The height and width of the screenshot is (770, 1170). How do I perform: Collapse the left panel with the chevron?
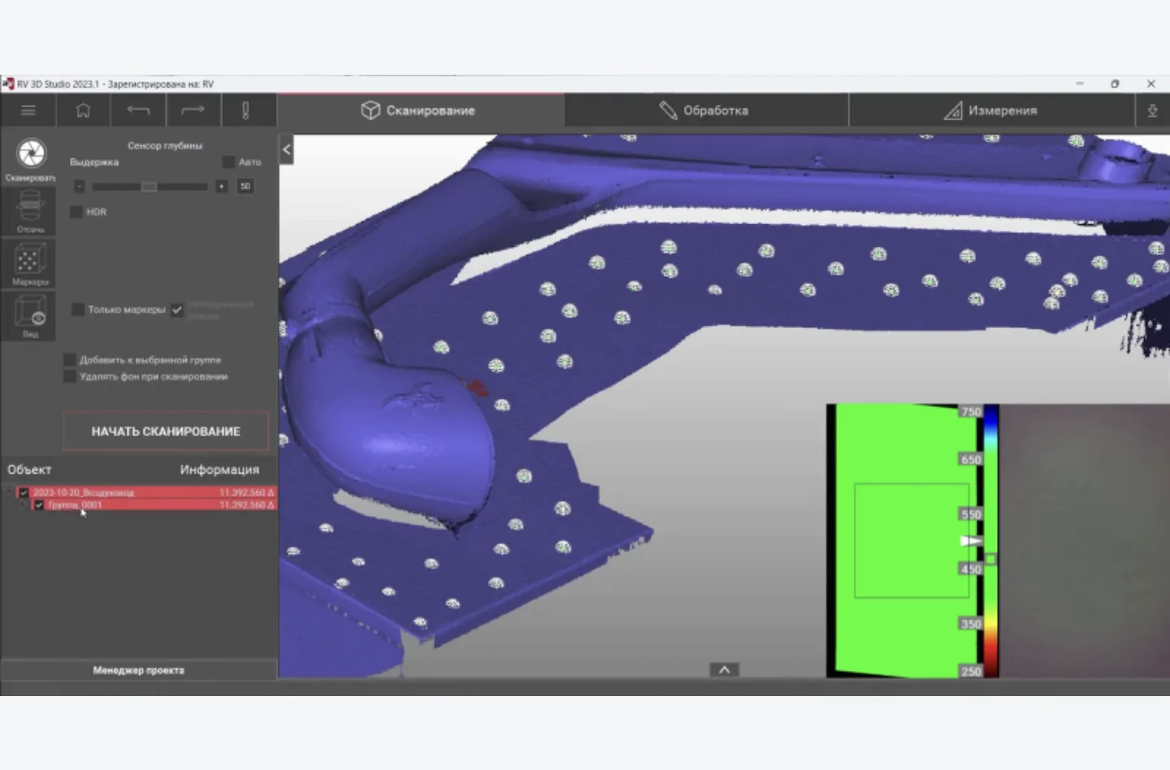(286, 149)
